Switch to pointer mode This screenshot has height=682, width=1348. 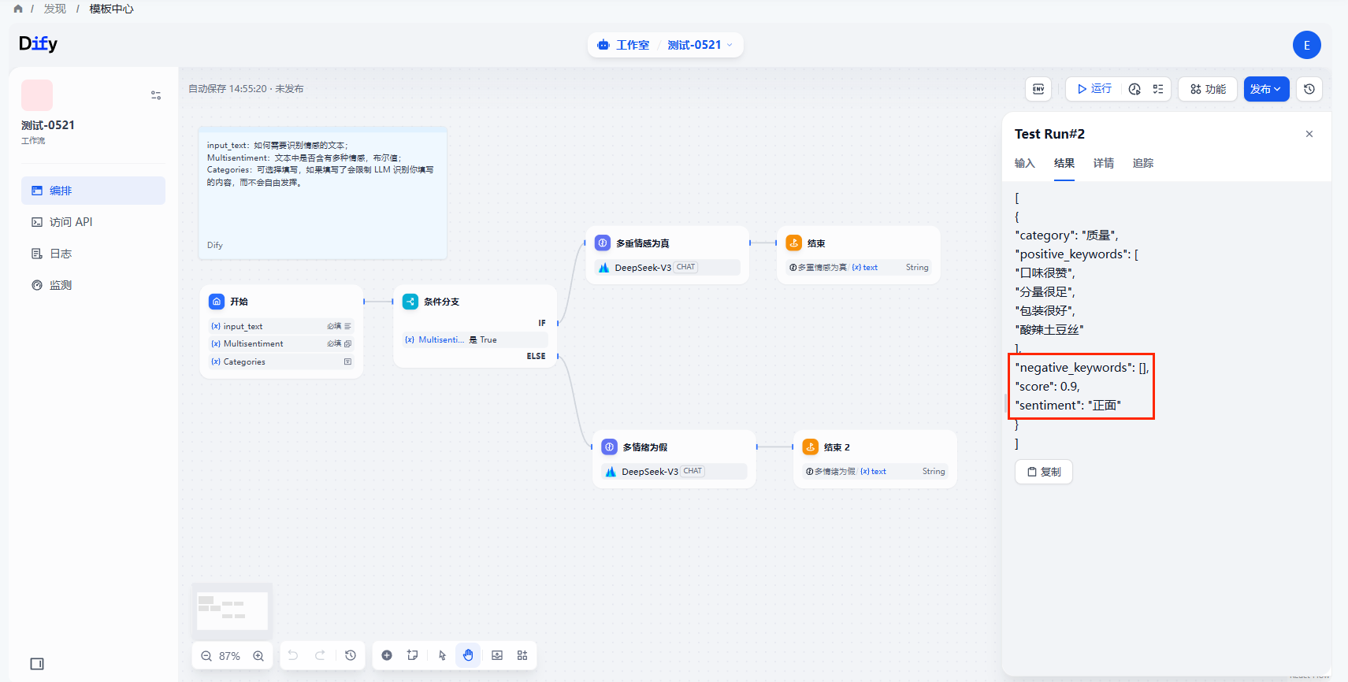(442, 655)
